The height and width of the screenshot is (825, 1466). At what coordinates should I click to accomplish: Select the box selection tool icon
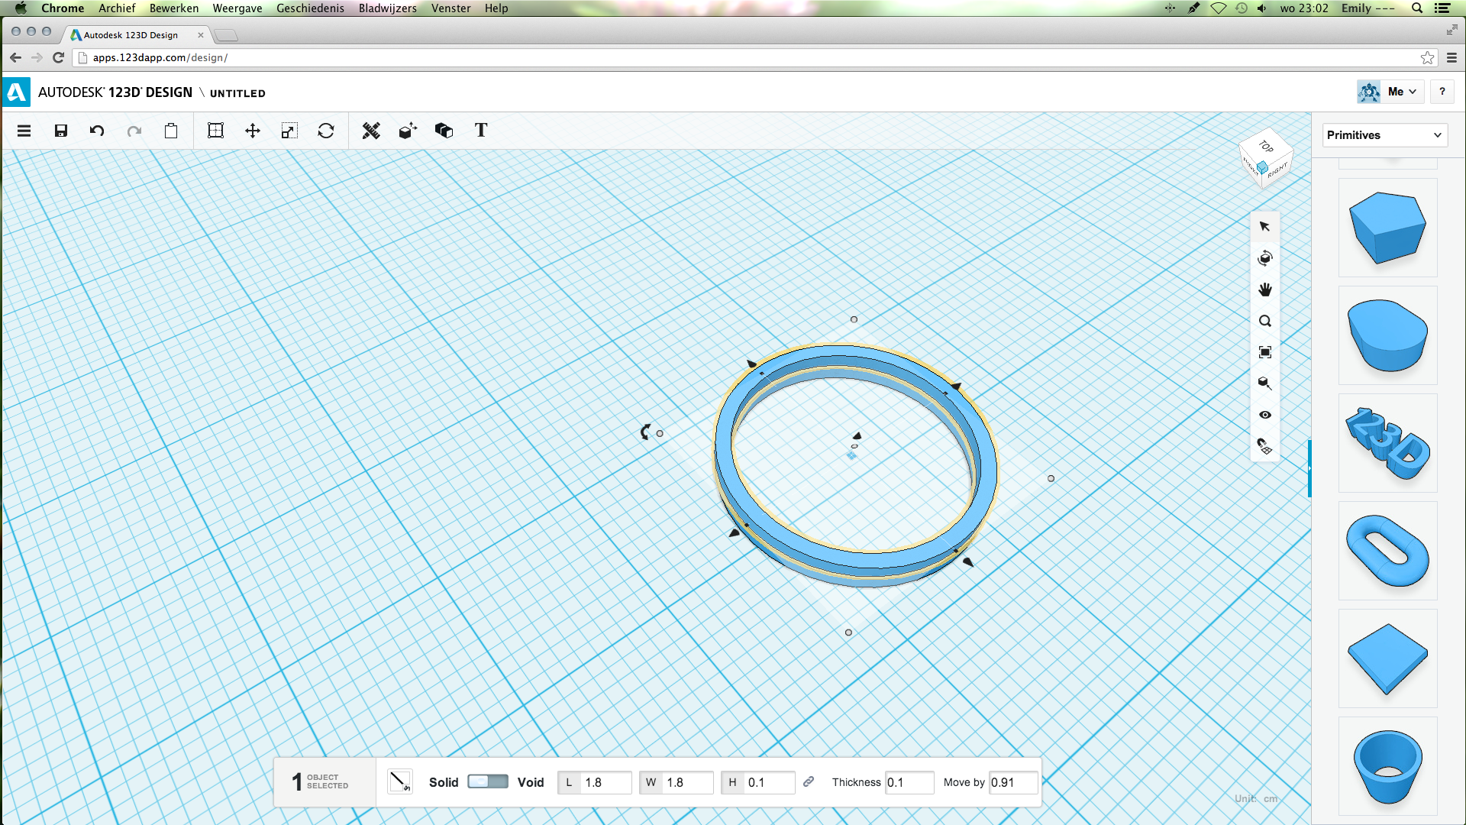pyautogui.click(x=215, y=131)
